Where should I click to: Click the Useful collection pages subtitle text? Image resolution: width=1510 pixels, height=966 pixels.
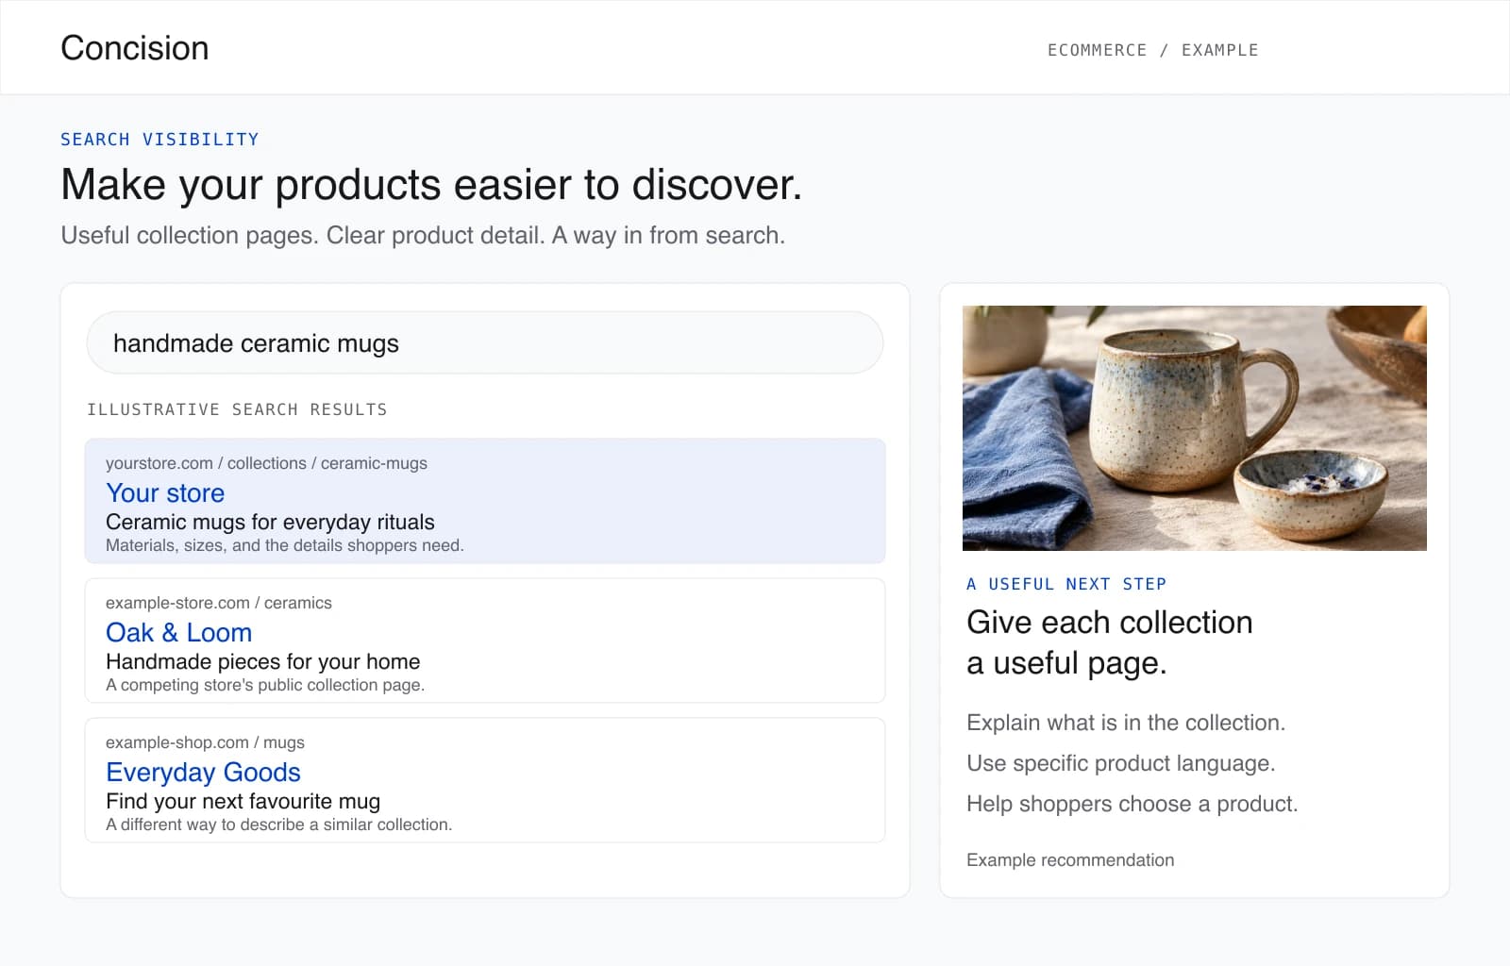tap(423, 235)
